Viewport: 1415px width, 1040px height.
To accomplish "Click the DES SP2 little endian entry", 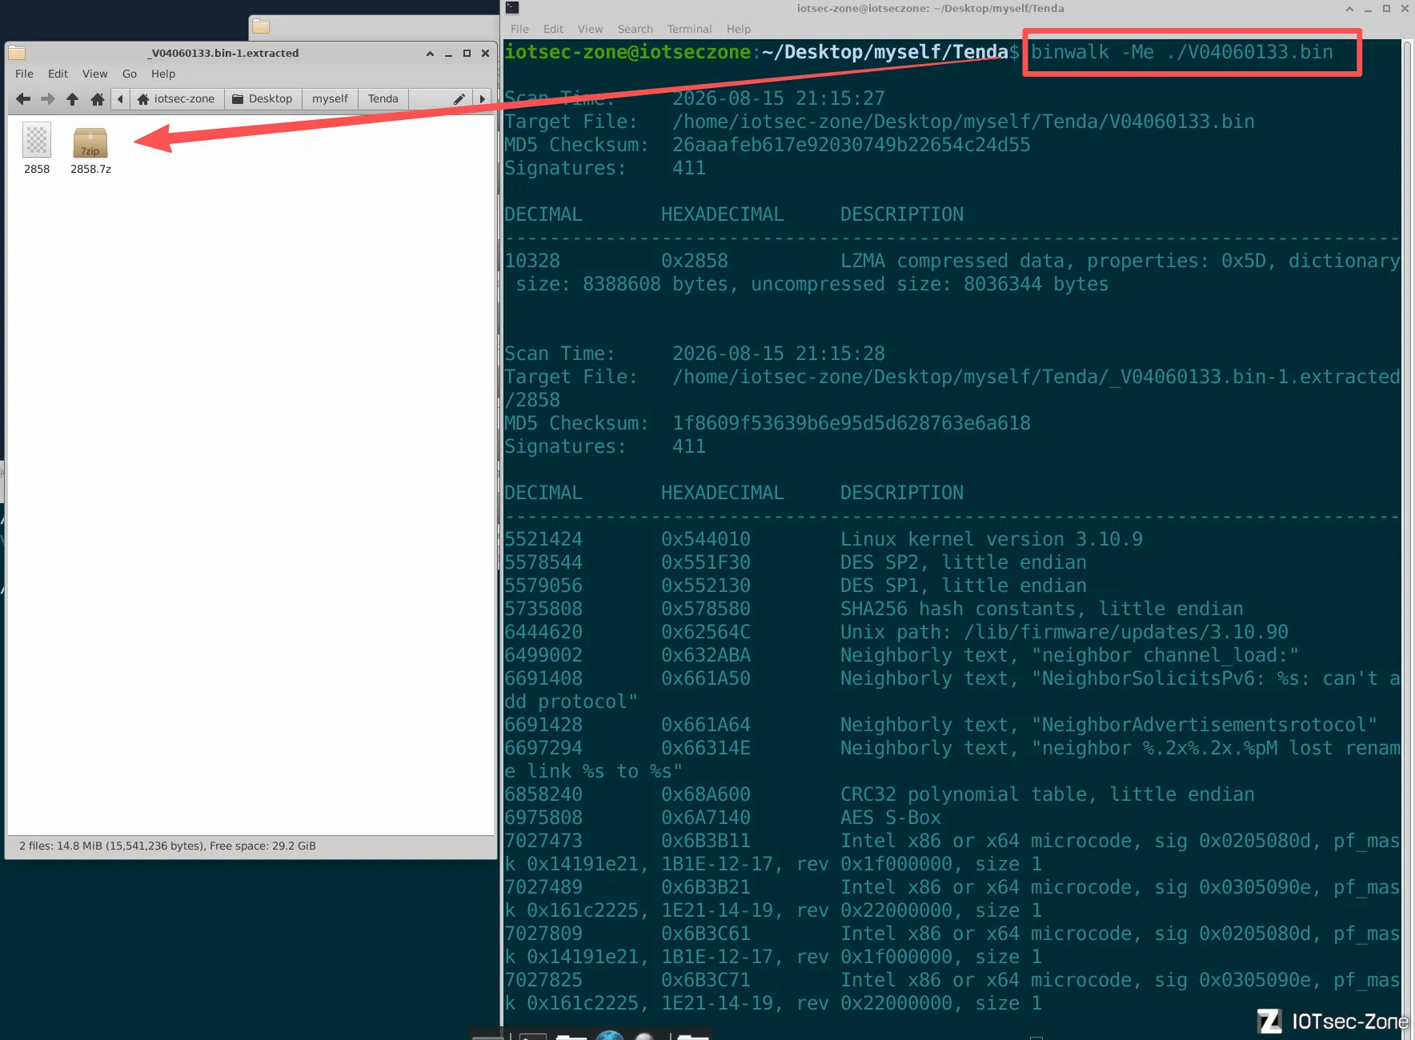I will [x=964, y=562].
